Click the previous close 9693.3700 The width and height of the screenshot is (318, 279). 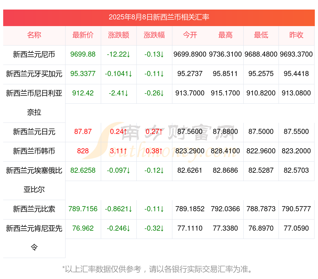pyautogui.click(x=296, y=54)
